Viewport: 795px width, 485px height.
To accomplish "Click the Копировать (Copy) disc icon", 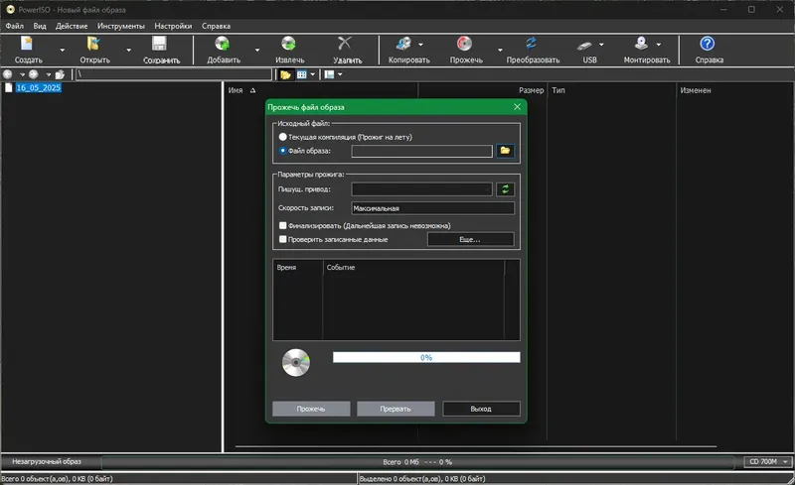I will [404, 44].
